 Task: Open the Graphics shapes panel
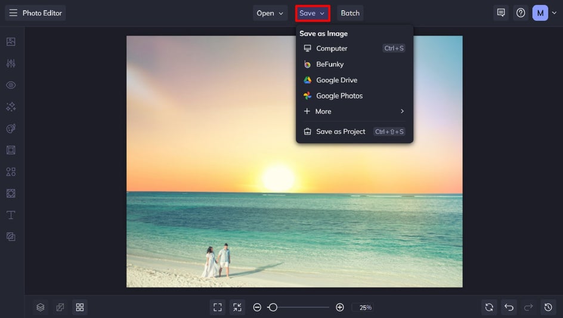(11, 172)
